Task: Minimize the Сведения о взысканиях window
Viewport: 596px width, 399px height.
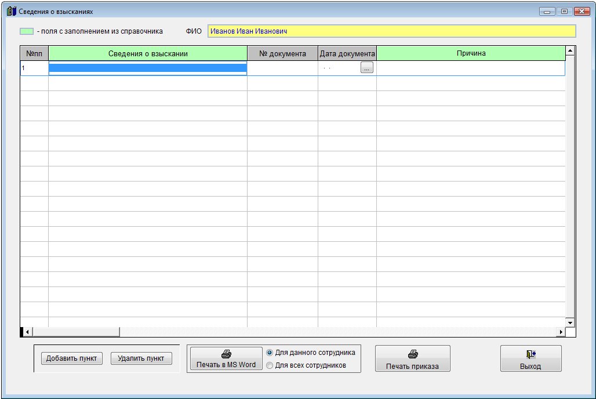Action: coord(547,12)
